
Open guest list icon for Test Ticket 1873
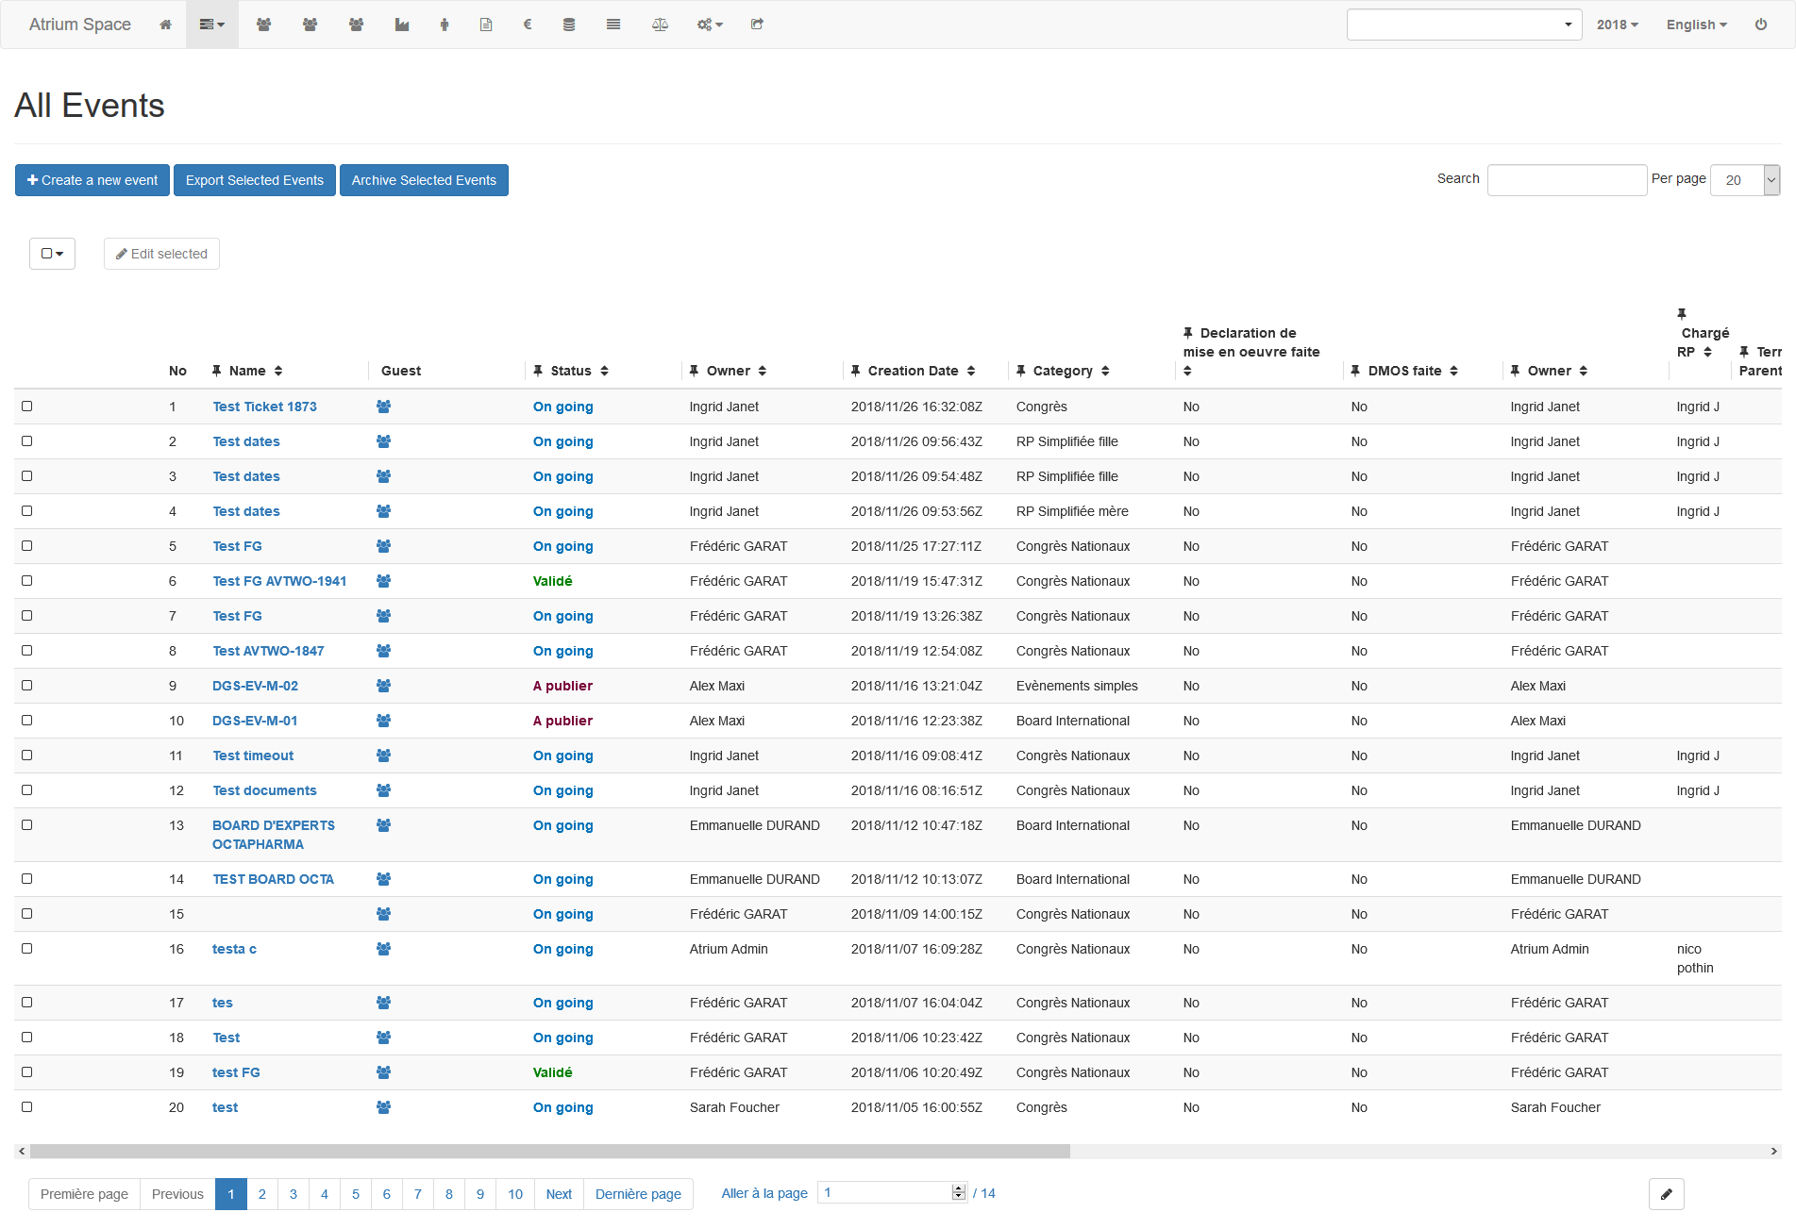click(x=383, y=407)
